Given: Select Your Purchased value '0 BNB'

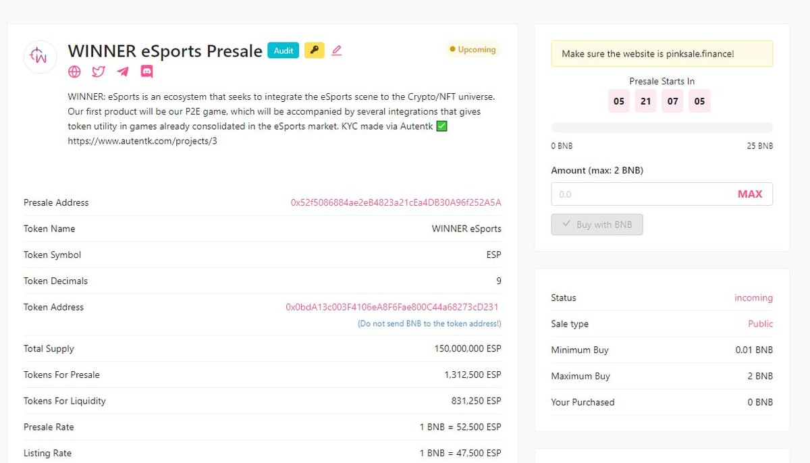Looking at the screenshot, I should tap(760, 402).
